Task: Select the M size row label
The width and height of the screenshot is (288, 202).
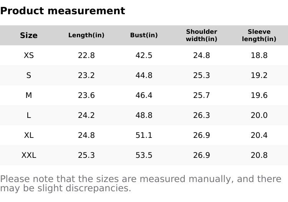Action: [29, 95]
